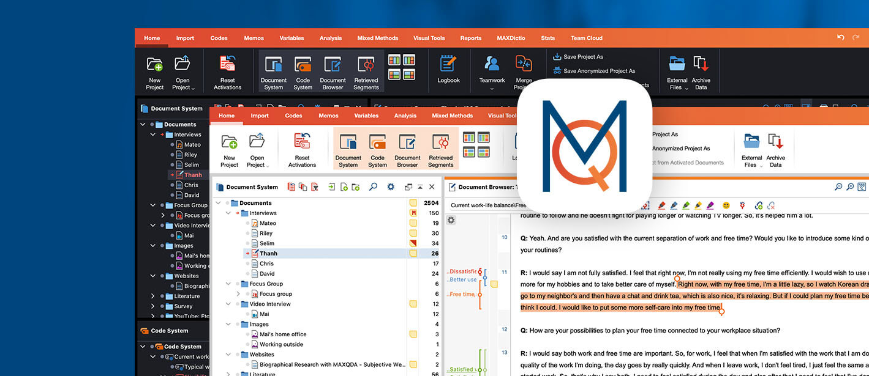Click Save Anonymized Project As in dark window
The width and height of the screenshot is (869, 376).
(x=593, y=71)
